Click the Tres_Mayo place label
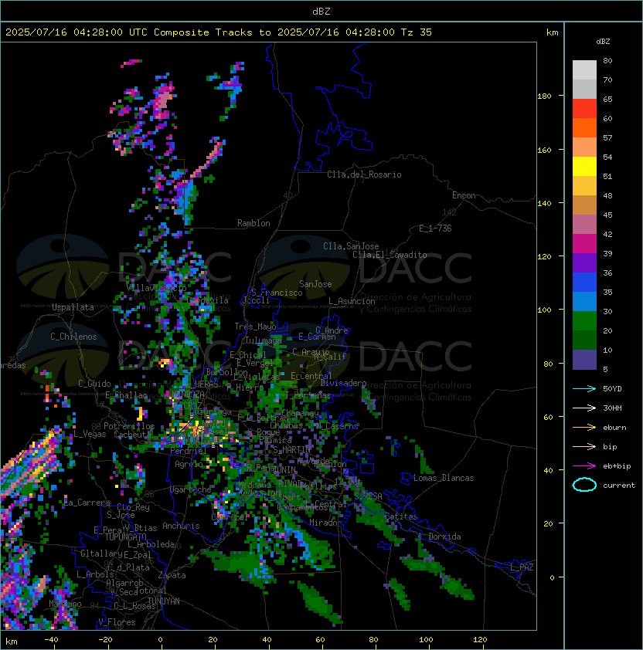The width and height of the screenshot is (643, 650). pos(255,327)
